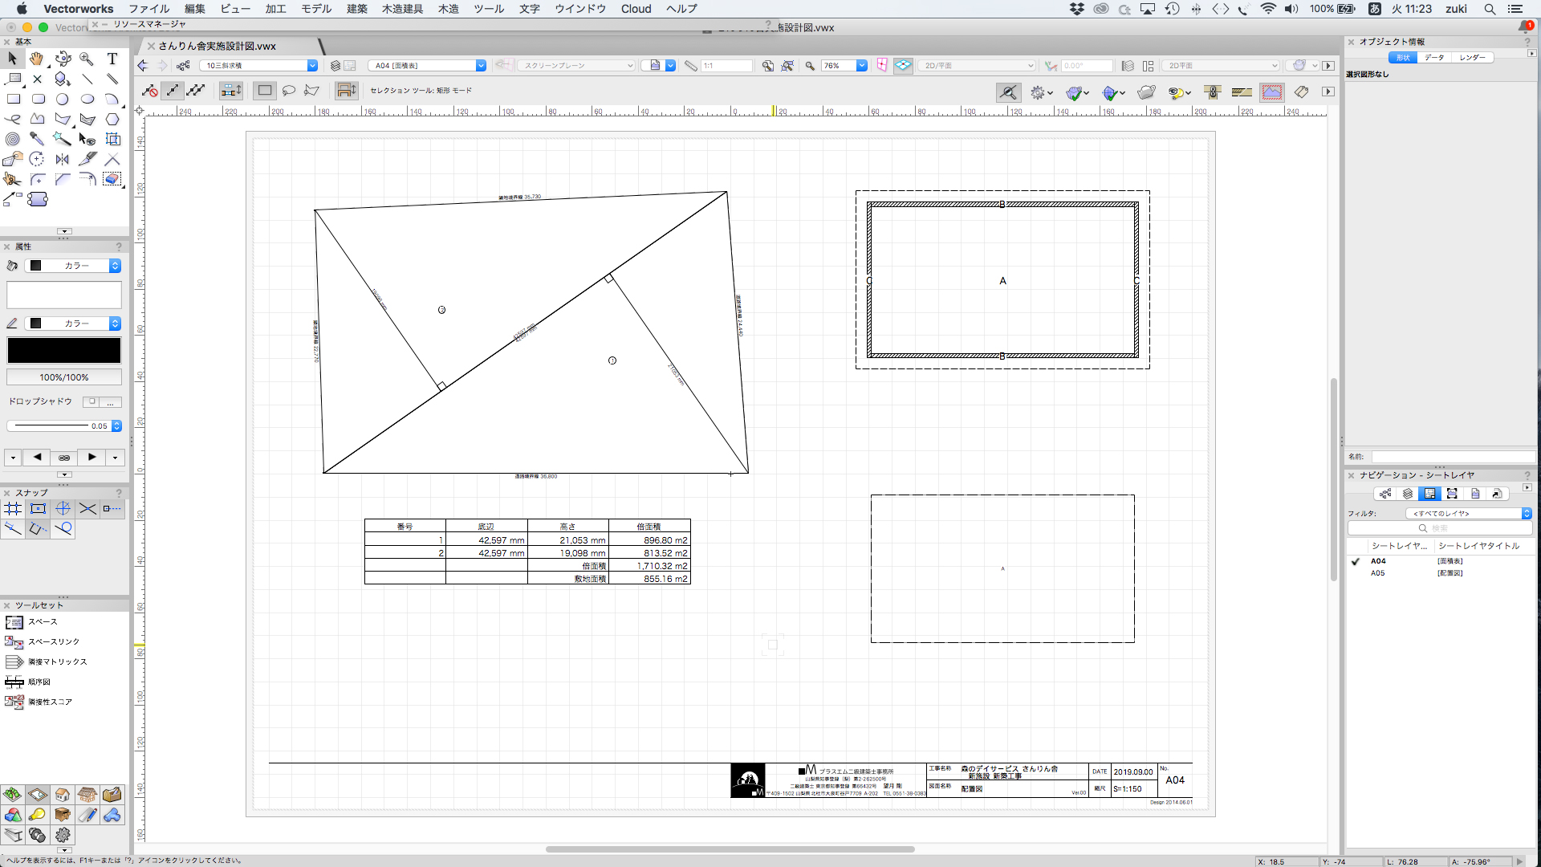Screen dimensions: 1541x867
Task: Open the ファイル menu
Action: click(148, 9)
